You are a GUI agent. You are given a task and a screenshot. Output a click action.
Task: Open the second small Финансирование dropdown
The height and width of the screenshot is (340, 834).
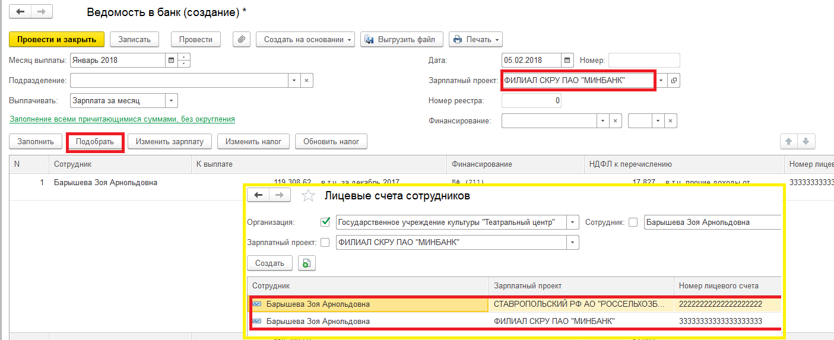pos(659,120)
